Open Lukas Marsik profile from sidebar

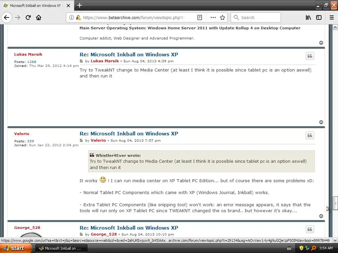point(28,54)
